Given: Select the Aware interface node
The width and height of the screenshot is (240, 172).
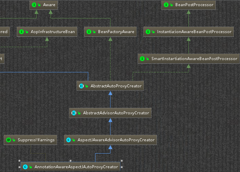Looking at the screenshot, I should pos(49,5).
